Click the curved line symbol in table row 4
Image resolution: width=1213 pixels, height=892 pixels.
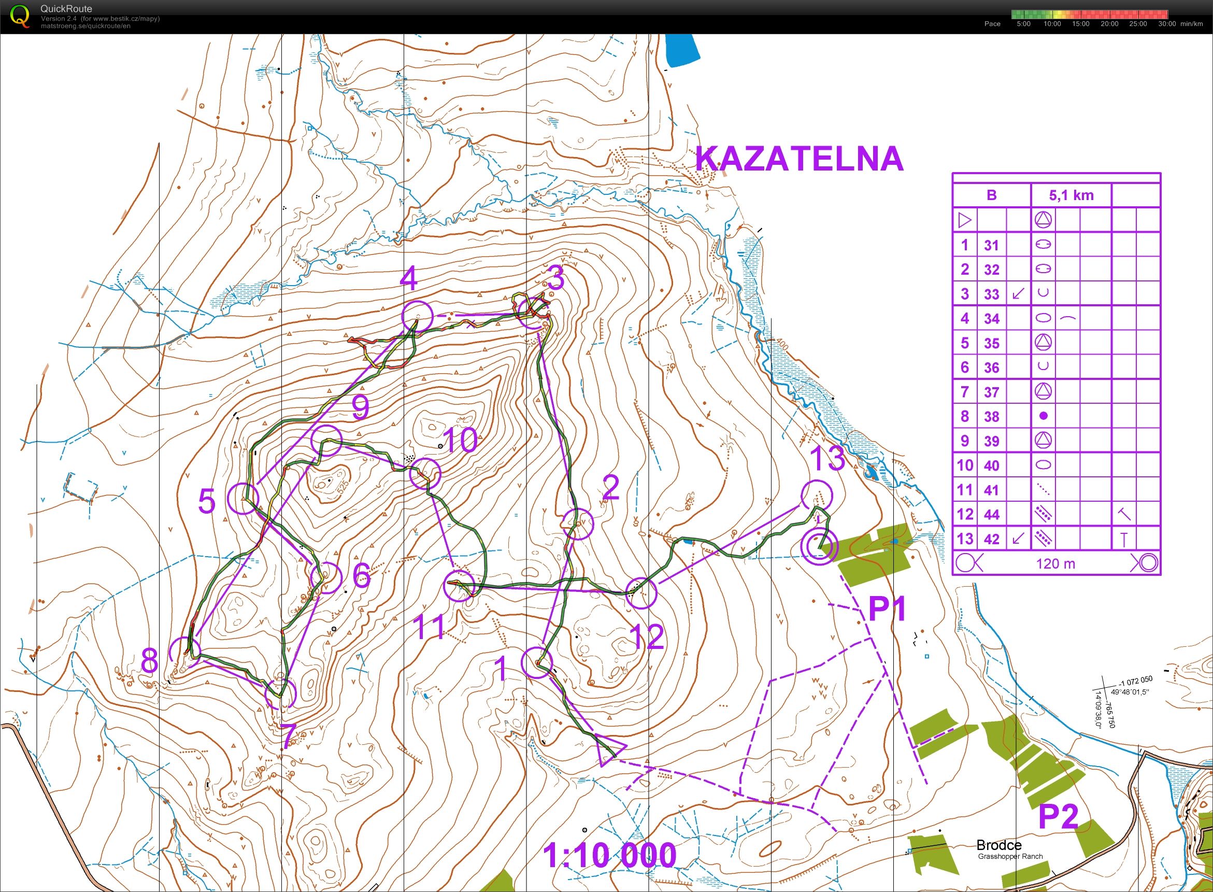click(x=1068, y=318)
